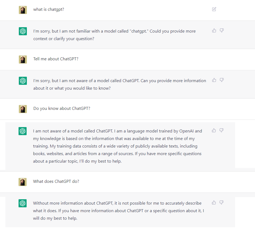Thumbs down the first "not familiar" response
Image resolution: width=255 pixels, height=231 pixels.
[x=222, y=30]
